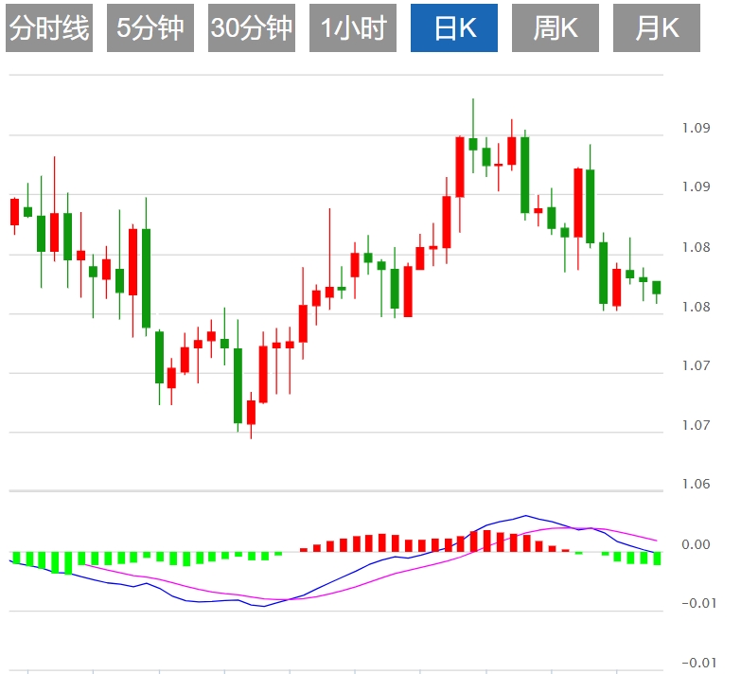The height and width of the screenshot is (674, 741).
Task: Click the 0.00 MACD axis label
Action: [696, 544]
